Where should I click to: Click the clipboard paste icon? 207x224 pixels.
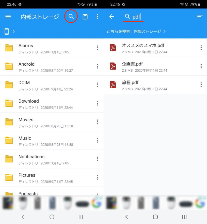point(85,17)
